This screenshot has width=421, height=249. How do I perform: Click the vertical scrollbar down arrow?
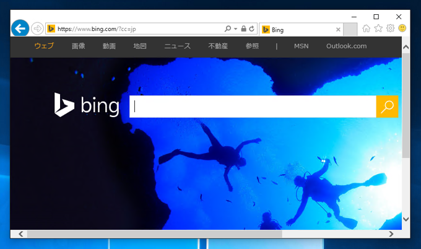406,219
